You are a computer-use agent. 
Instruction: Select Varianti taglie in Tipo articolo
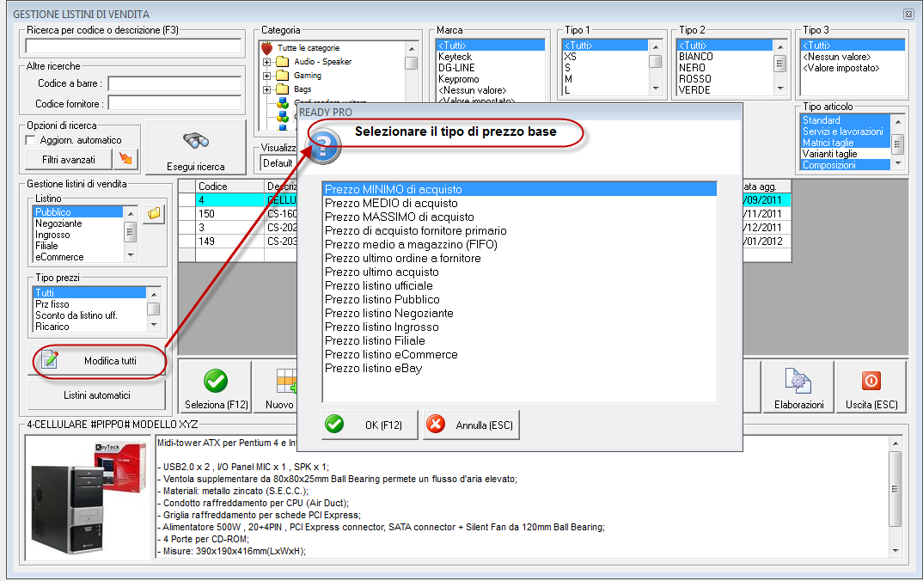tap(846, 154)
